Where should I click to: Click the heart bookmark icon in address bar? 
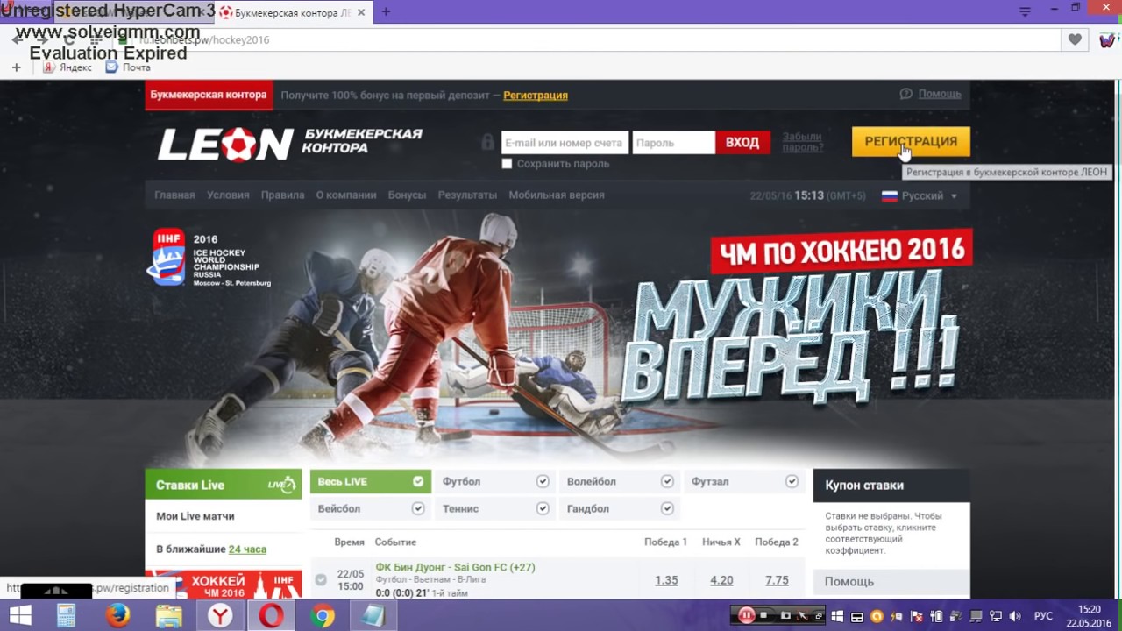(x=1075, y=39)
